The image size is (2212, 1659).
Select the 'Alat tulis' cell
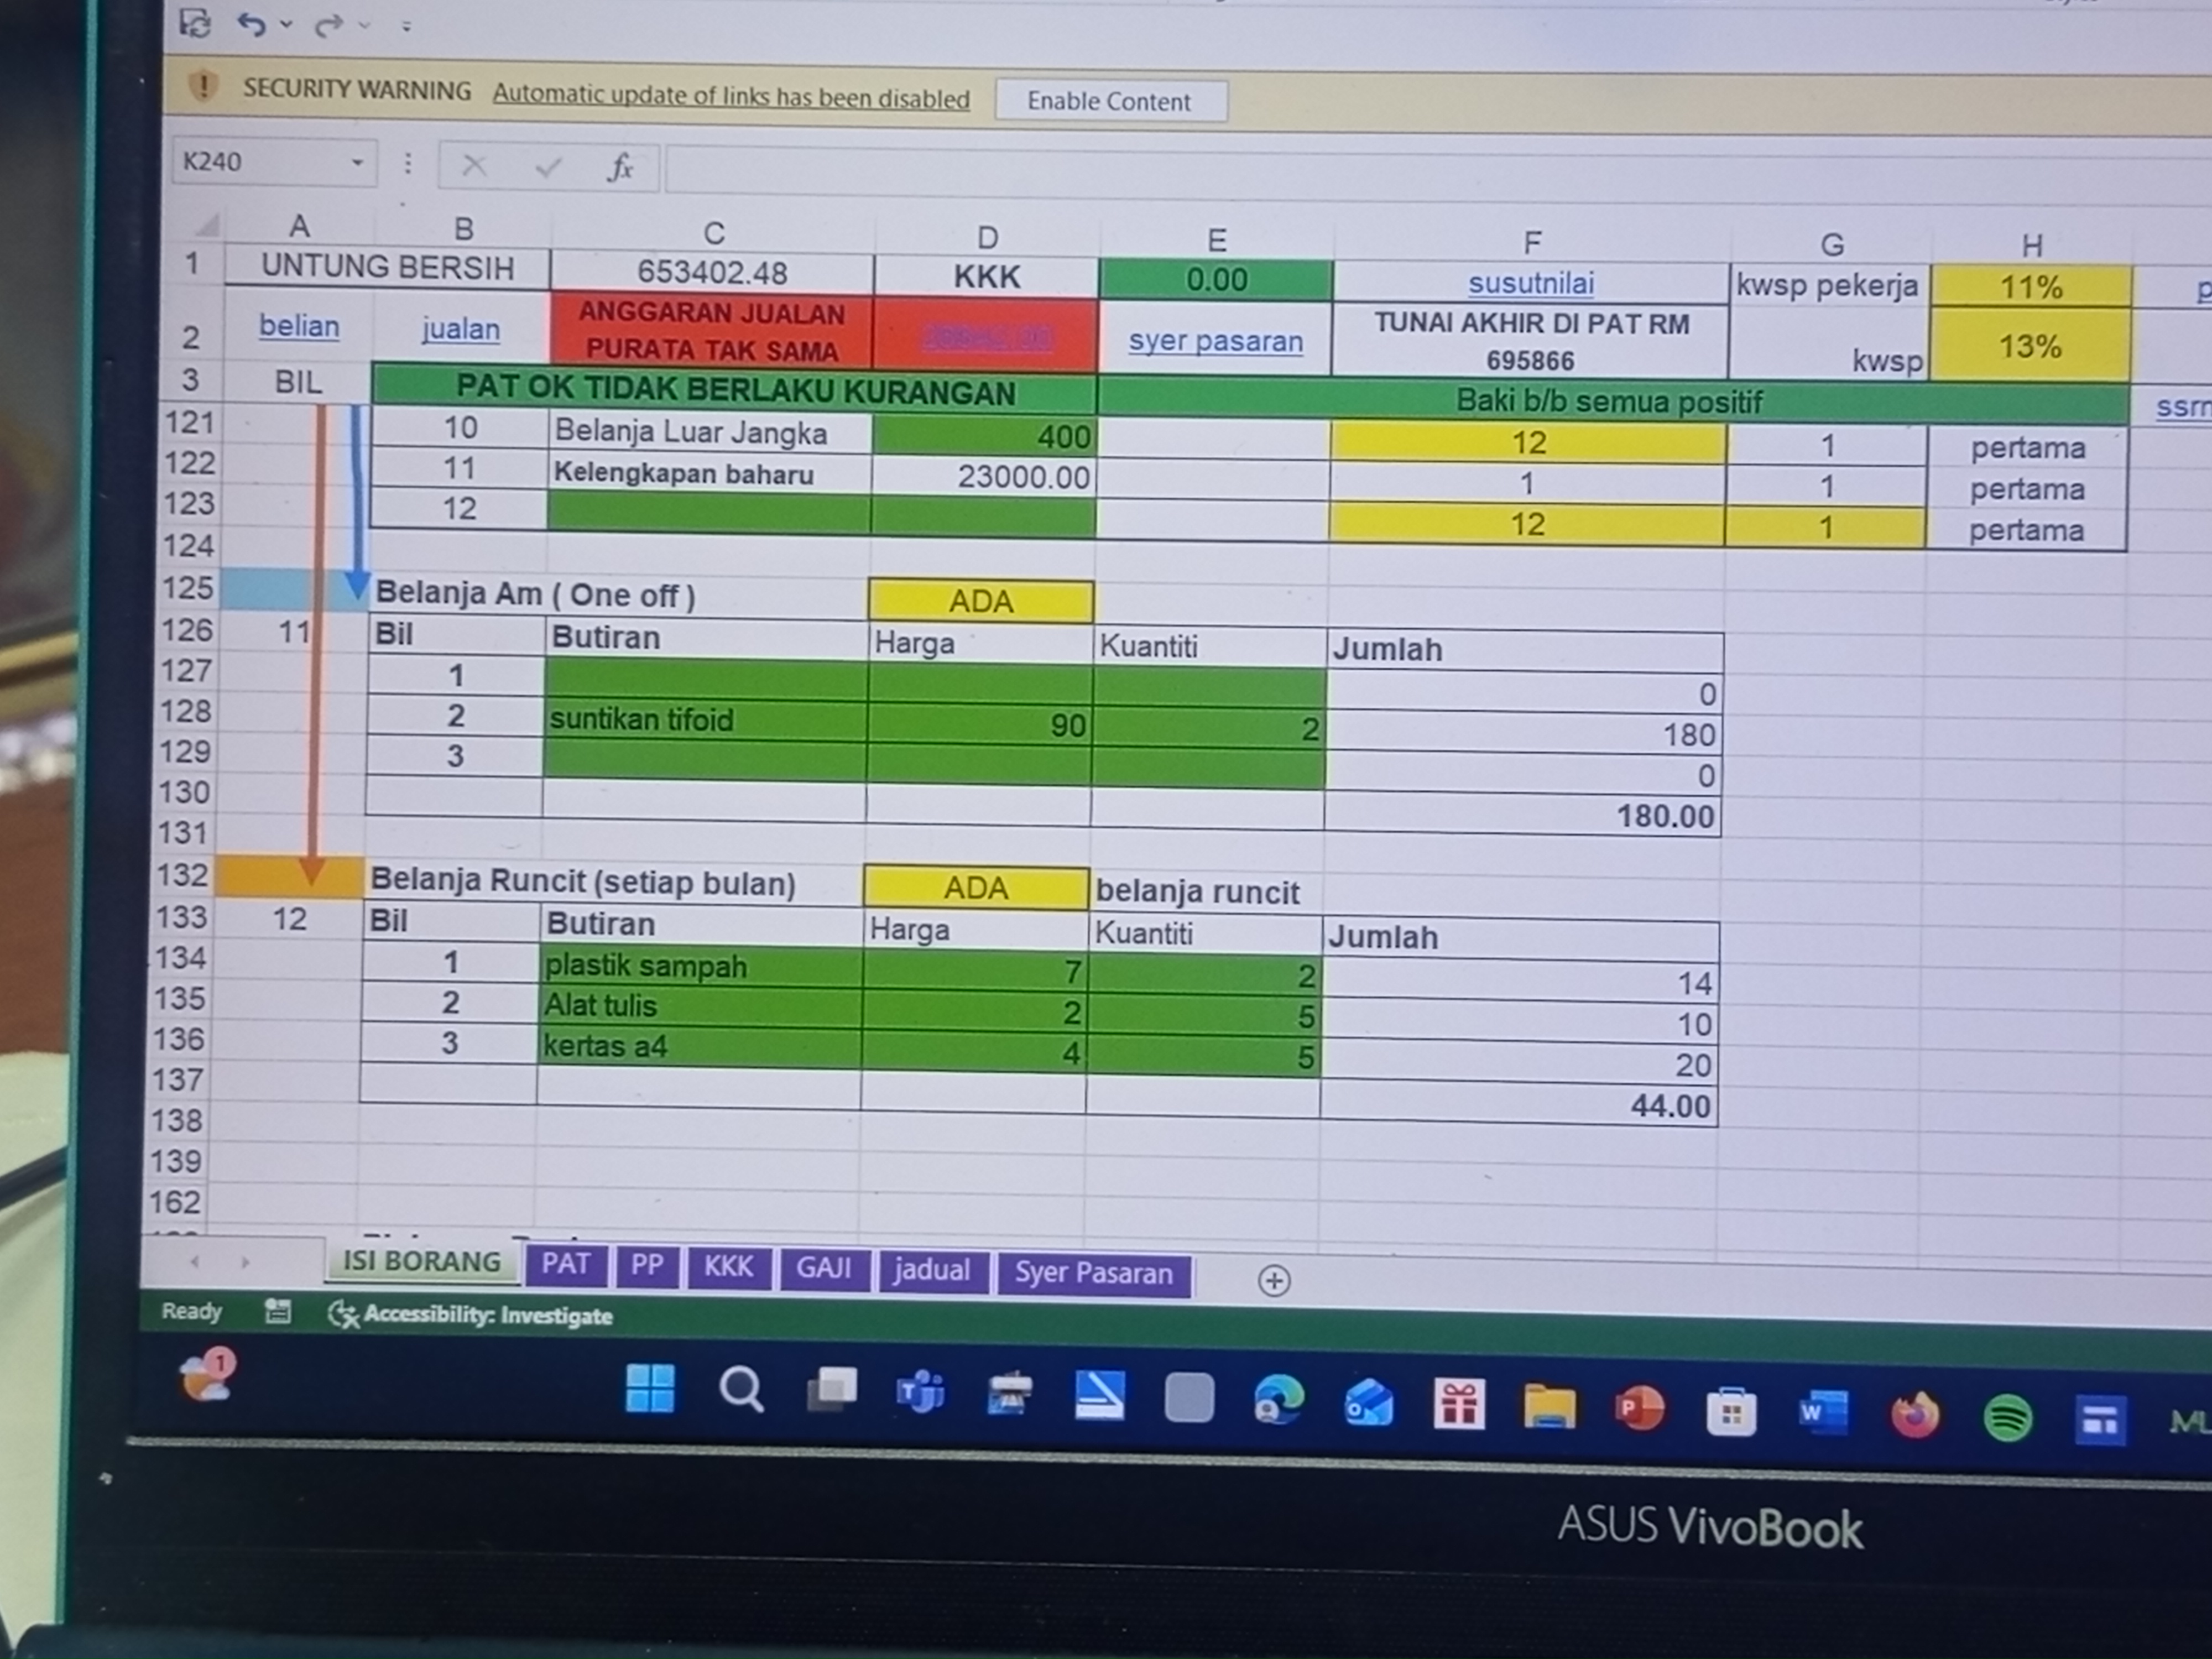[700, 1006]
